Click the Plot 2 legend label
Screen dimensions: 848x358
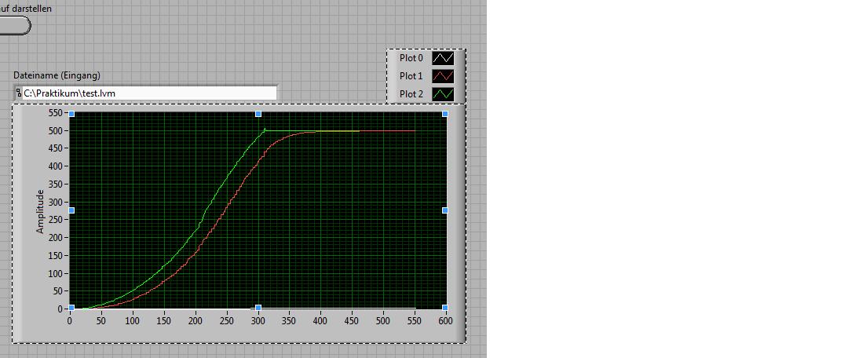(x=411, y=94)
